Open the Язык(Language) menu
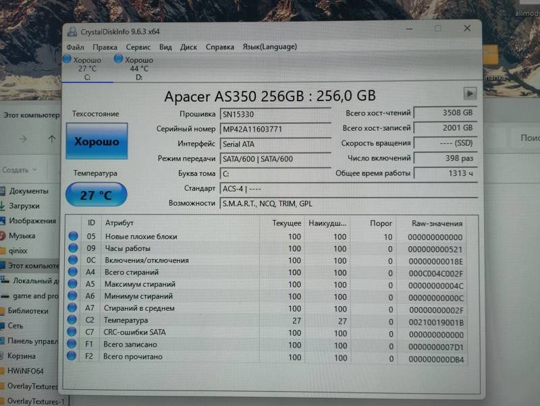 pos(269,47)
